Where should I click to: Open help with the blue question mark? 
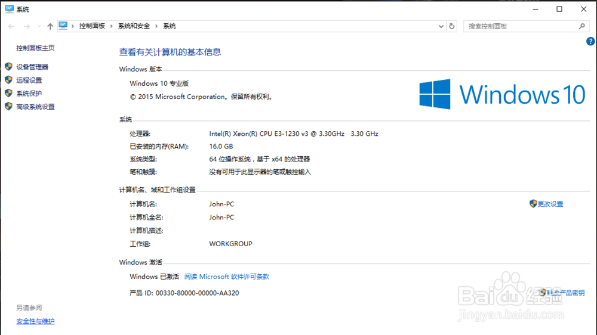(x=590, y=42)
